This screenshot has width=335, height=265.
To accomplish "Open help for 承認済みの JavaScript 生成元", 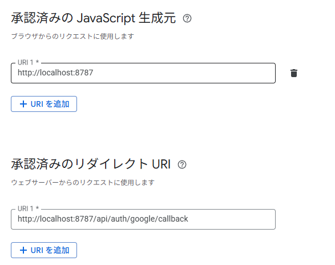I will pyautogui.click(x=187, y=18).
